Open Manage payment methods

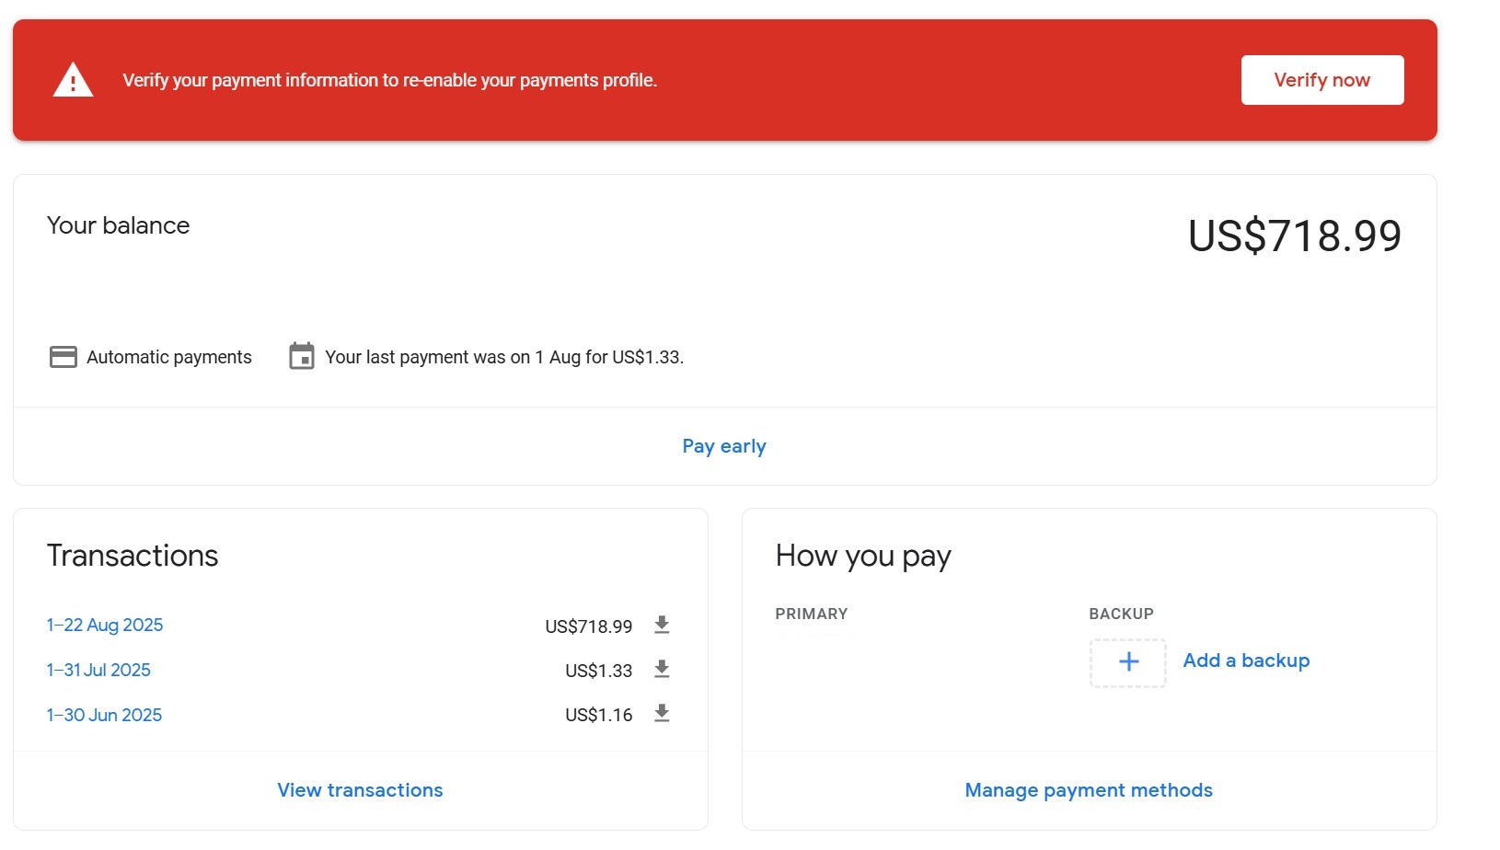(x=1087, y=789)
